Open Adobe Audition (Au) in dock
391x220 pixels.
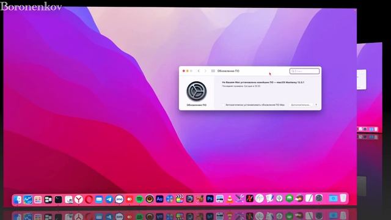click(x=159, y=199)
